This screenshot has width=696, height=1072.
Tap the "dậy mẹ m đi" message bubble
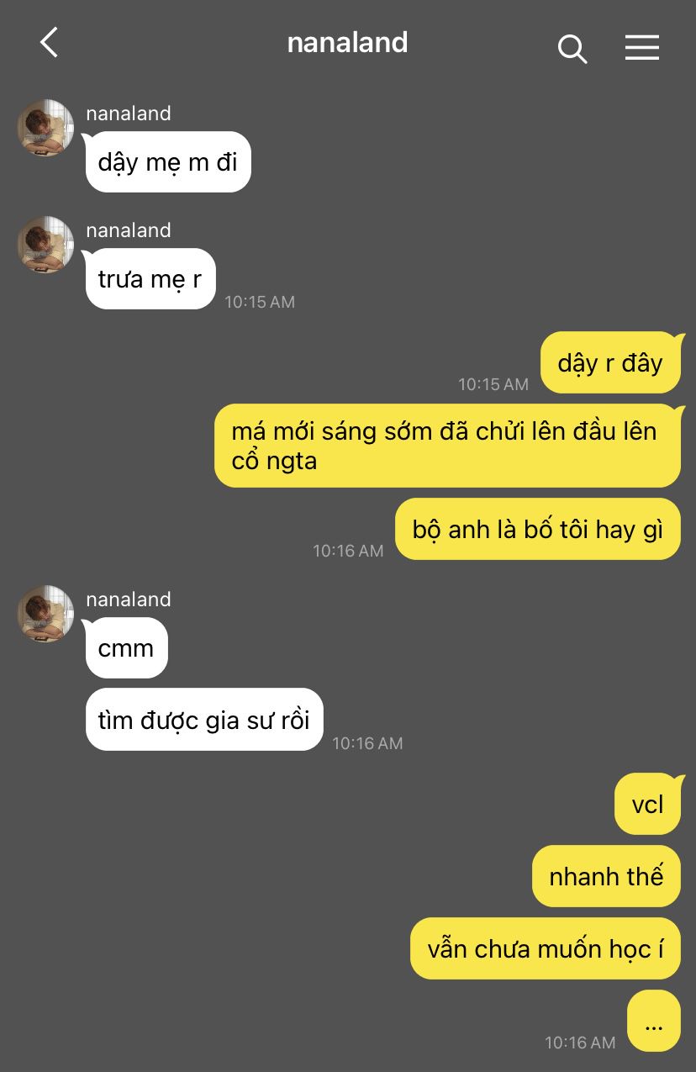pyautogui.click(x=168, y=161)
